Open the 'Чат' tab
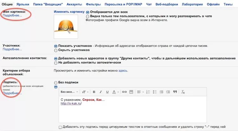This screenshot has height=131, width=238. tap(149, 4)
